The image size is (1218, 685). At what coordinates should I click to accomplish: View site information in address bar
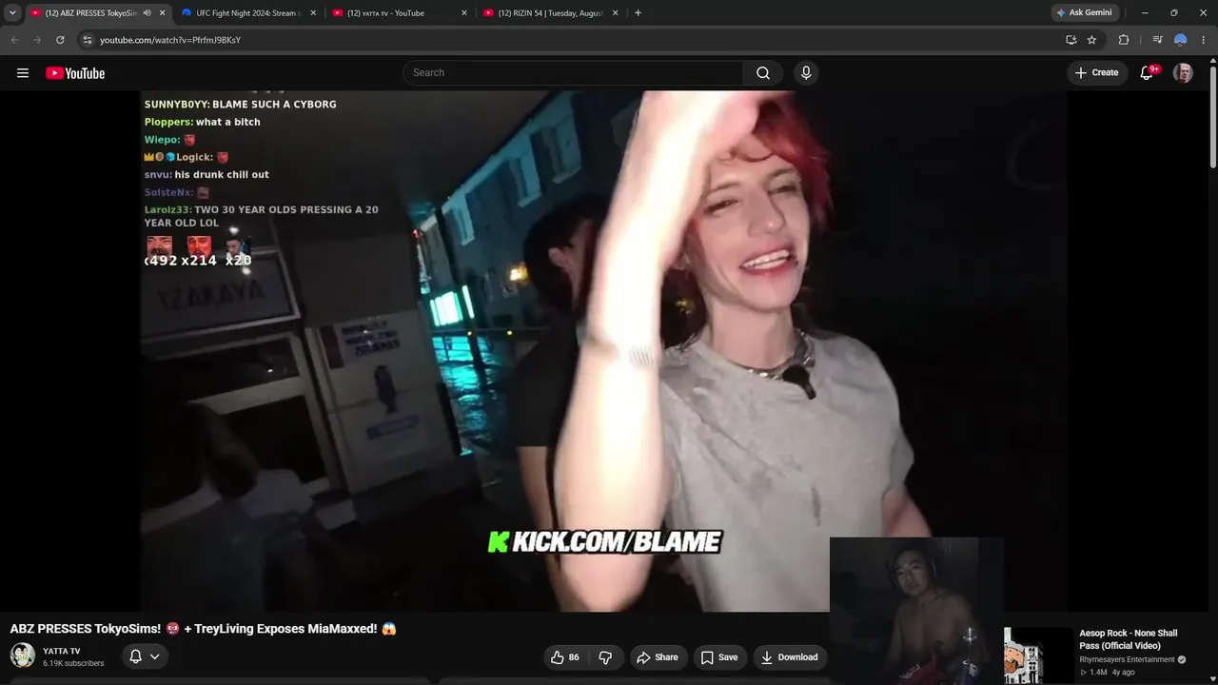coord(88,40)
